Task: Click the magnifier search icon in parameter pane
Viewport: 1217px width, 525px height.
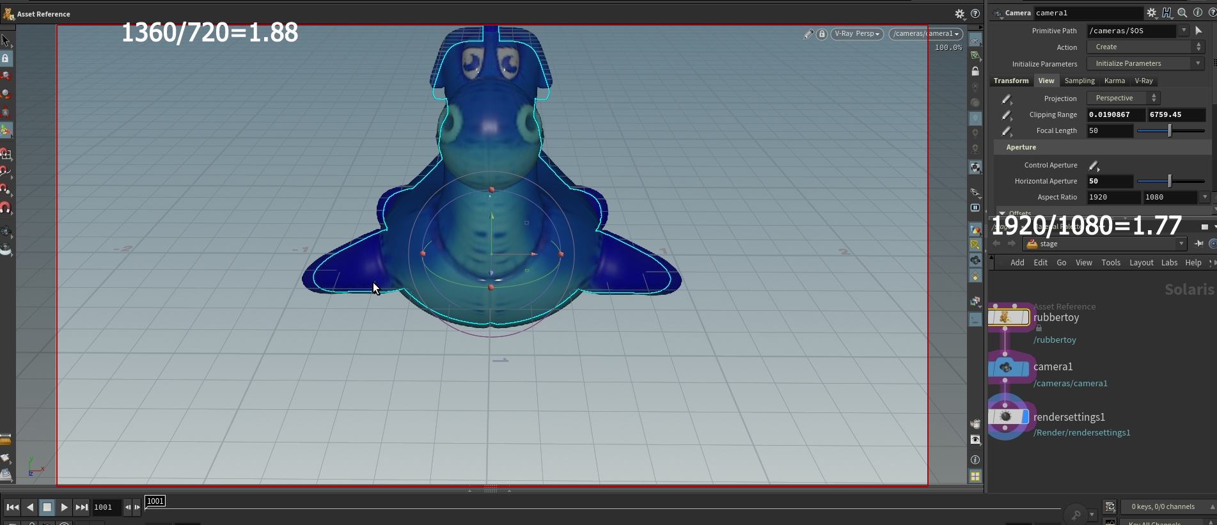Action: coord(1182,13)
